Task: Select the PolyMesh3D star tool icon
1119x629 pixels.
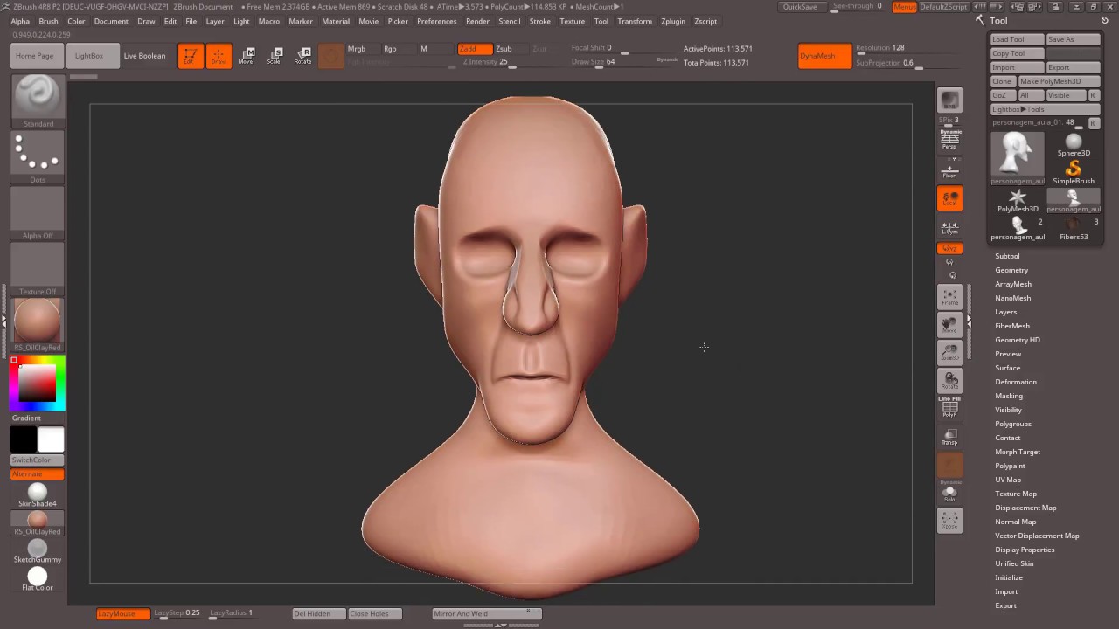Action: coord(1018,201)
